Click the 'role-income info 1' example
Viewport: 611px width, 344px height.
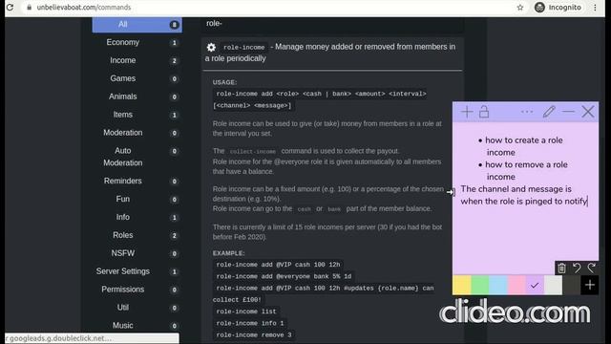click(x=250, y=323)
